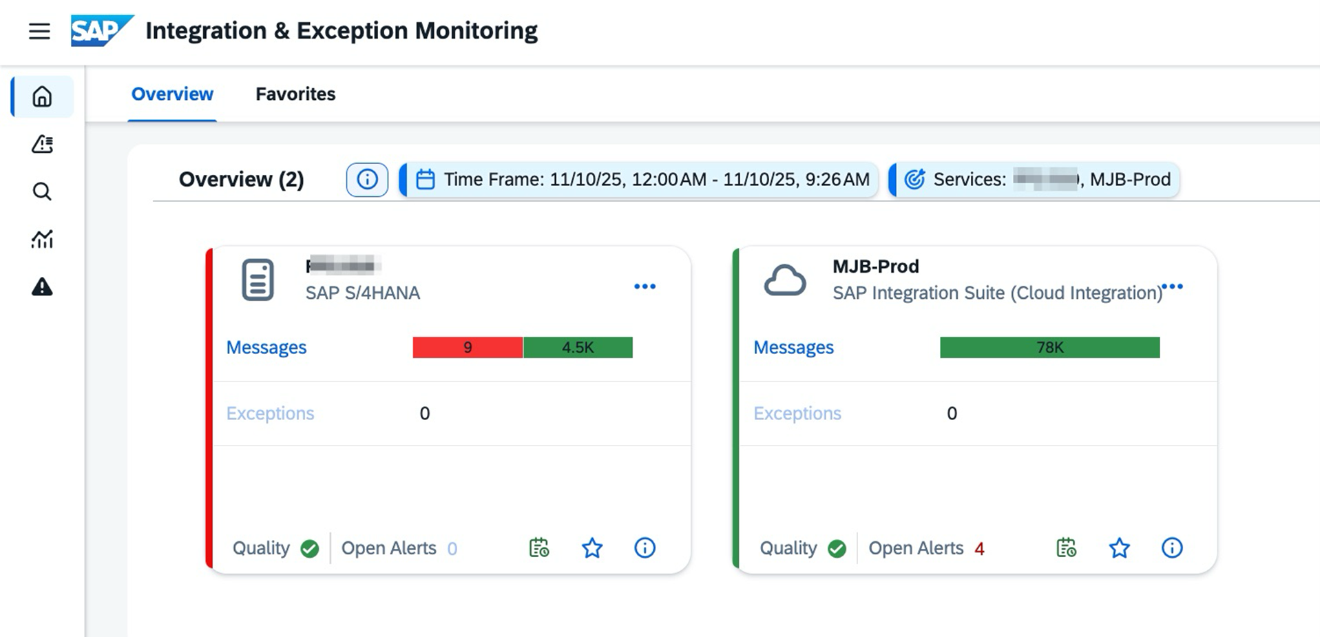Click Open Alerts count 4 on MJB-Prod
Screen dimensions: 1320x637
(978, 549)
